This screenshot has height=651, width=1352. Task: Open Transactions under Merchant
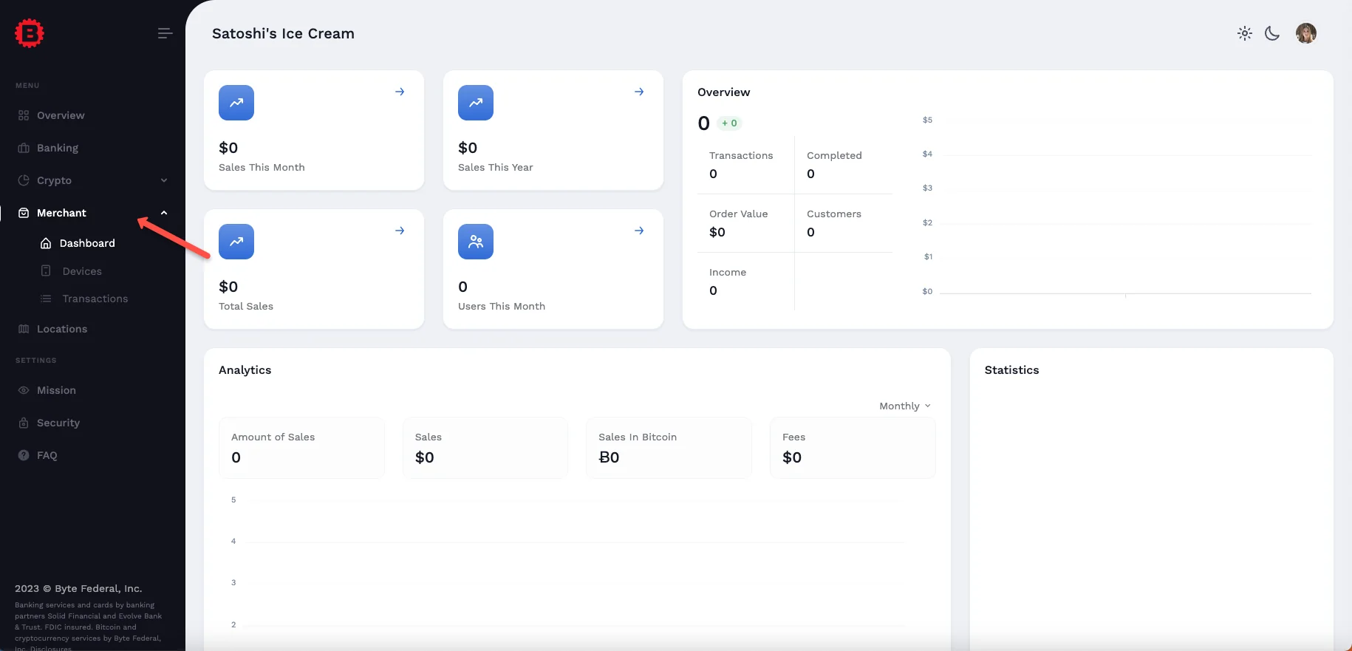[95, 299]
